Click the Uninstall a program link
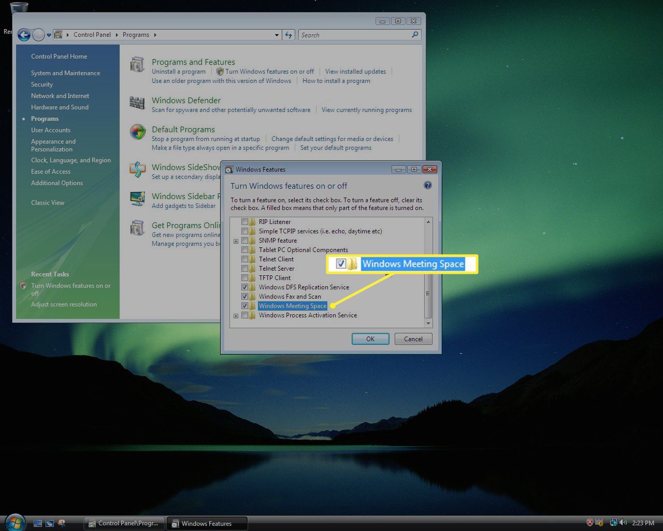 pyautogui.click(x=179, y=72)
